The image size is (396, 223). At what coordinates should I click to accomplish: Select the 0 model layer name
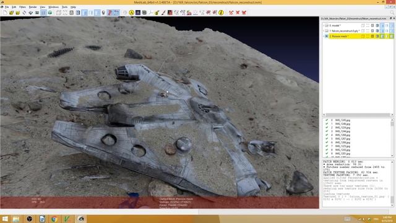click(335, 25)
